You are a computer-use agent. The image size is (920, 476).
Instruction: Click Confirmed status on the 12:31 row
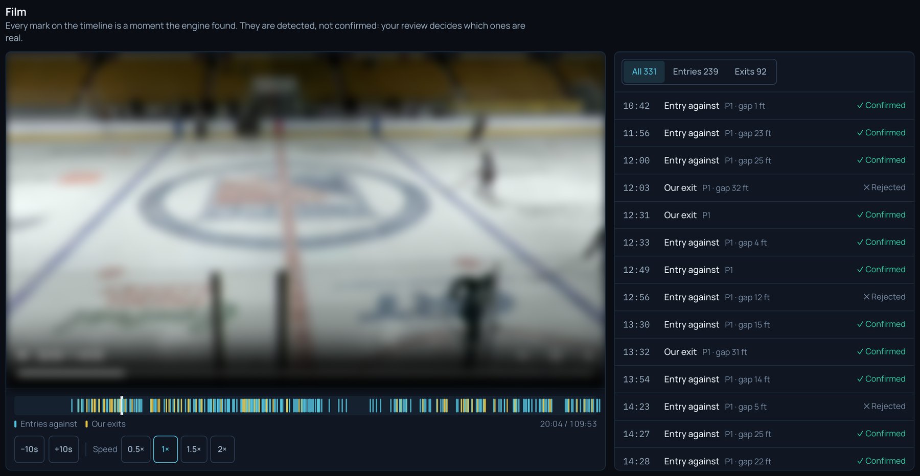(881, 215)
